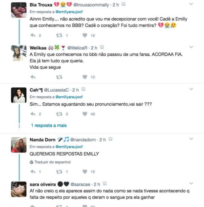Open @emillyaraujoof mention in Cah's tweet

[x=69, y=97]
